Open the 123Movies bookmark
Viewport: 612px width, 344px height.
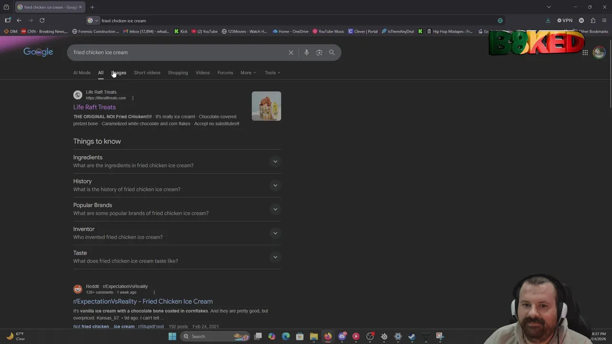(244, 32)
